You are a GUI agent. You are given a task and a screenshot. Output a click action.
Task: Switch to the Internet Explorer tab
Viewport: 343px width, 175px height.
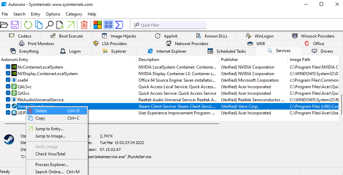coord(167,51)
